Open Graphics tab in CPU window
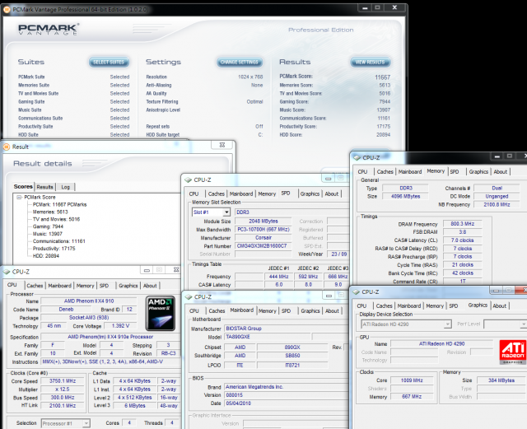 128,286
